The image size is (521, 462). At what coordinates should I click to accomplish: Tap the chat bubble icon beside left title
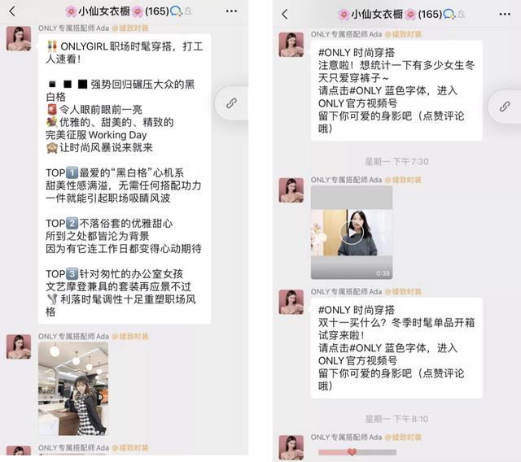[x=176, y=11]
